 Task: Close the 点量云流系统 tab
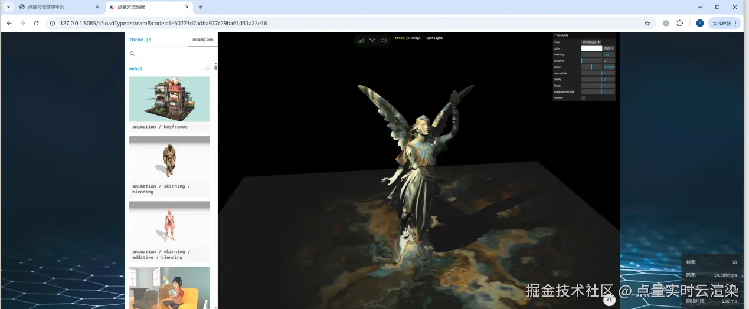(187, 7)
